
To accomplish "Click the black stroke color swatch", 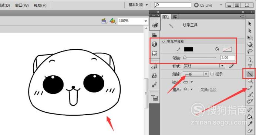I will point(189,49).
